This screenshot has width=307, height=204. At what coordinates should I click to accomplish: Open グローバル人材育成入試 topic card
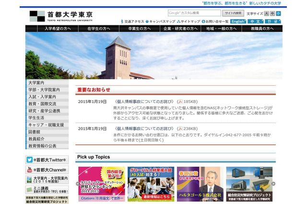pyautogui.click(x=151, y=184)
